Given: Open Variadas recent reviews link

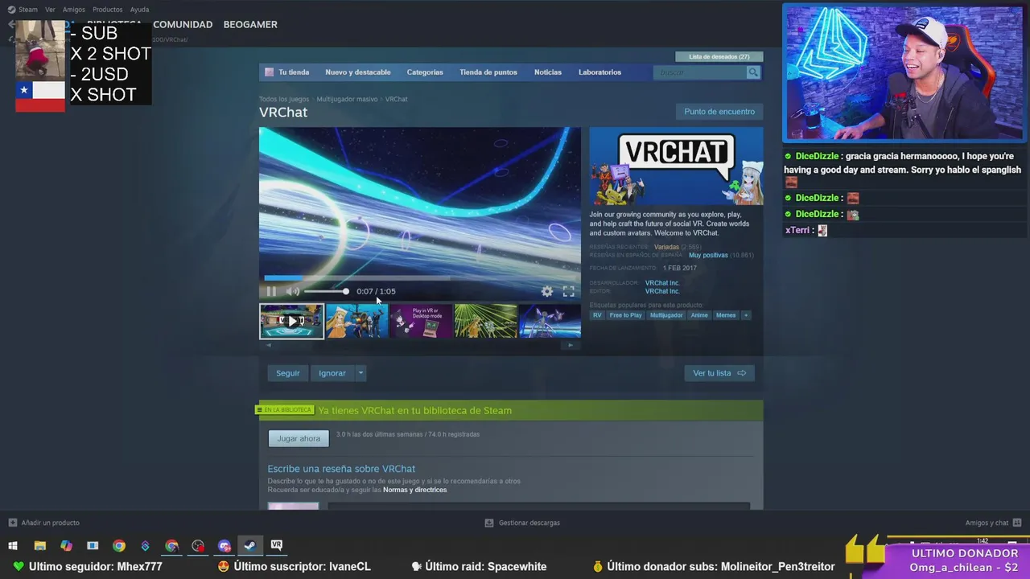Looking at the screenshot, I should point(666,247).
